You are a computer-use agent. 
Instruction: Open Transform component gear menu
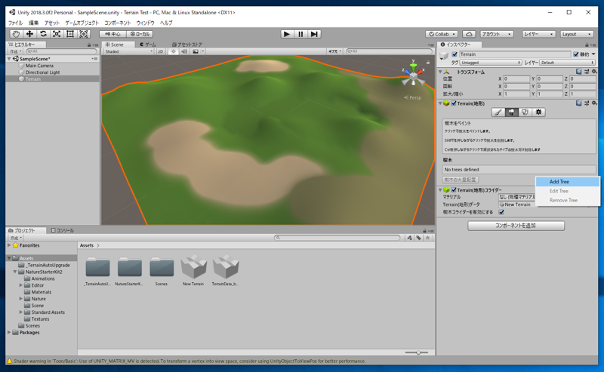point(594,71)
